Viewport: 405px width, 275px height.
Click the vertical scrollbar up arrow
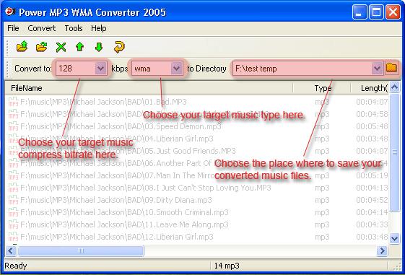(394, 87)
